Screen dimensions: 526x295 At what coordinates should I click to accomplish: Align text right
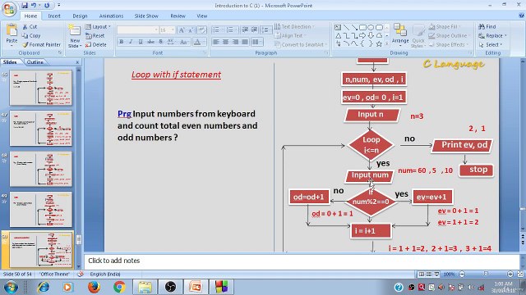235,42
